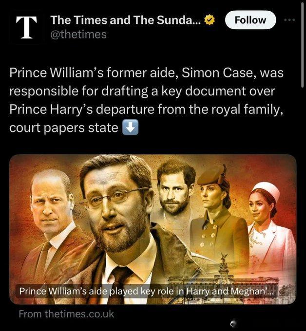Open the article card's main image
This screenshot has width=306, height=331.
pyautogui.click(x=153, y=229)
